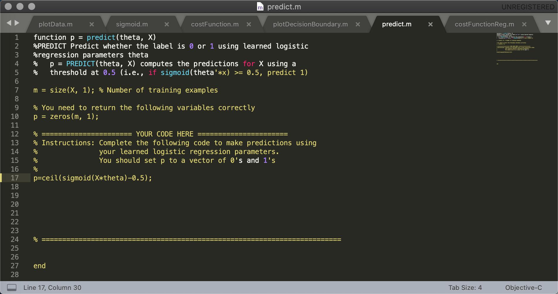Click the '% Number of training examples' comment
Image resolution: width=558 pixels, height=294 pixels.
(x=158, y=90)
